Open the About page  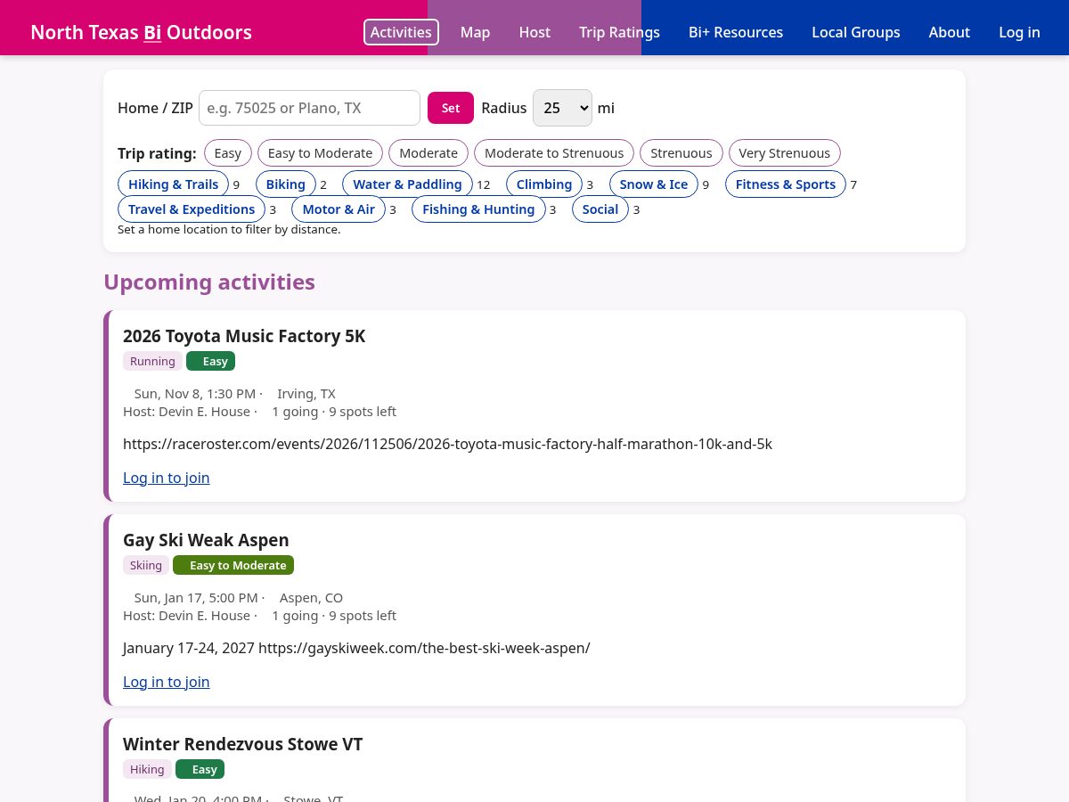click(949, 32)
